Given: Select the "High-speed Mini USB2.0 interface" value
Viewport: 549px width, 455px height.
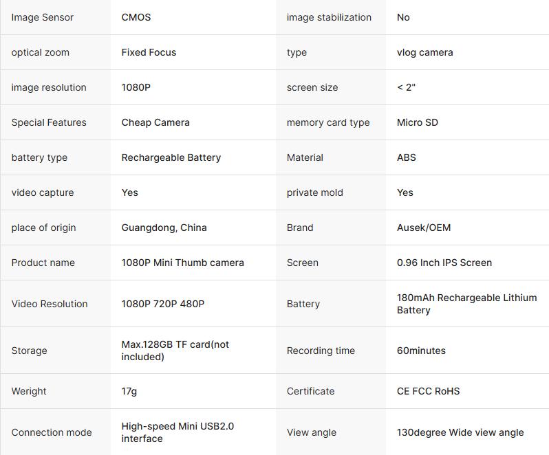Looking at the screenshot, I should (x=177, y=432).
